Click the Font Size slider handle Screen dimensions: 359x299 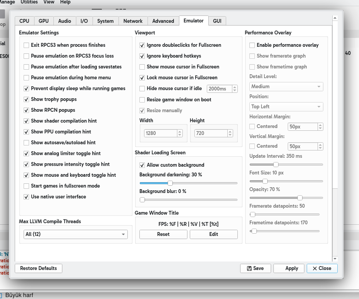pyautogui.click(x=265, y=181)
